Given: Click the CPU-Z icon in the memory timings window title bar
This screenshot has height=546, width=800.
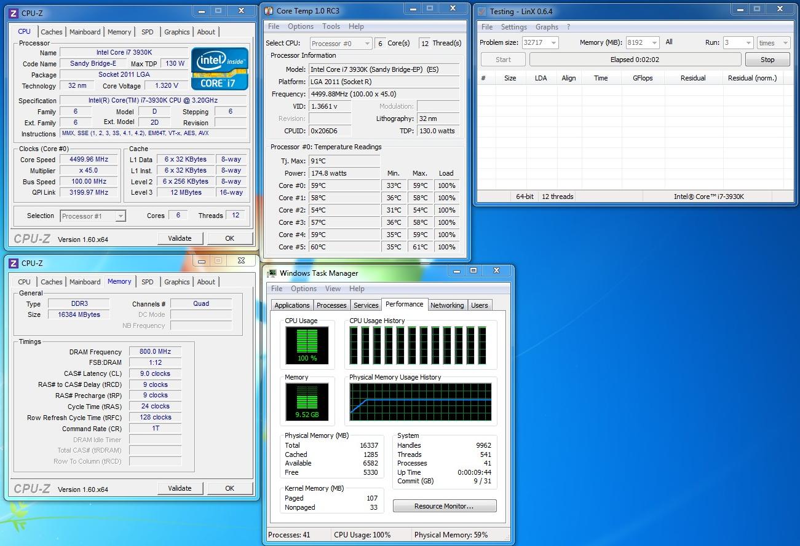Looking at the screenshot, I should [x=14, y=263].
